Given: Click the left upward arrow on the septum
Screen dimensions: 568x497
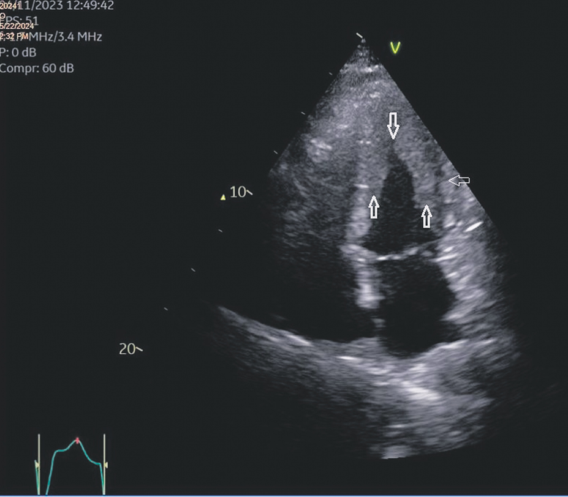Looking at the screenshot, I should pos(373,206).
